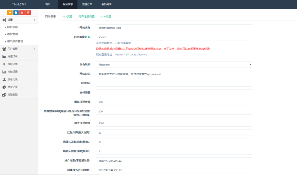The height and width of the screenshot is (175, 297).
Task: Open 抢包记录 in the sidebar
Action: point(12,72)
